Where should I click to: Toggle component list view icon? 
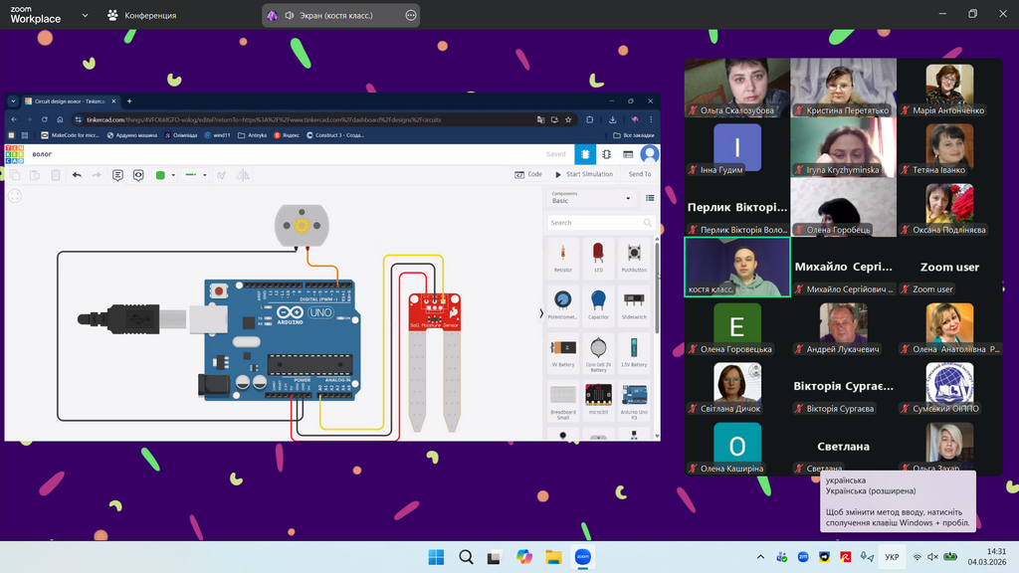650,198
